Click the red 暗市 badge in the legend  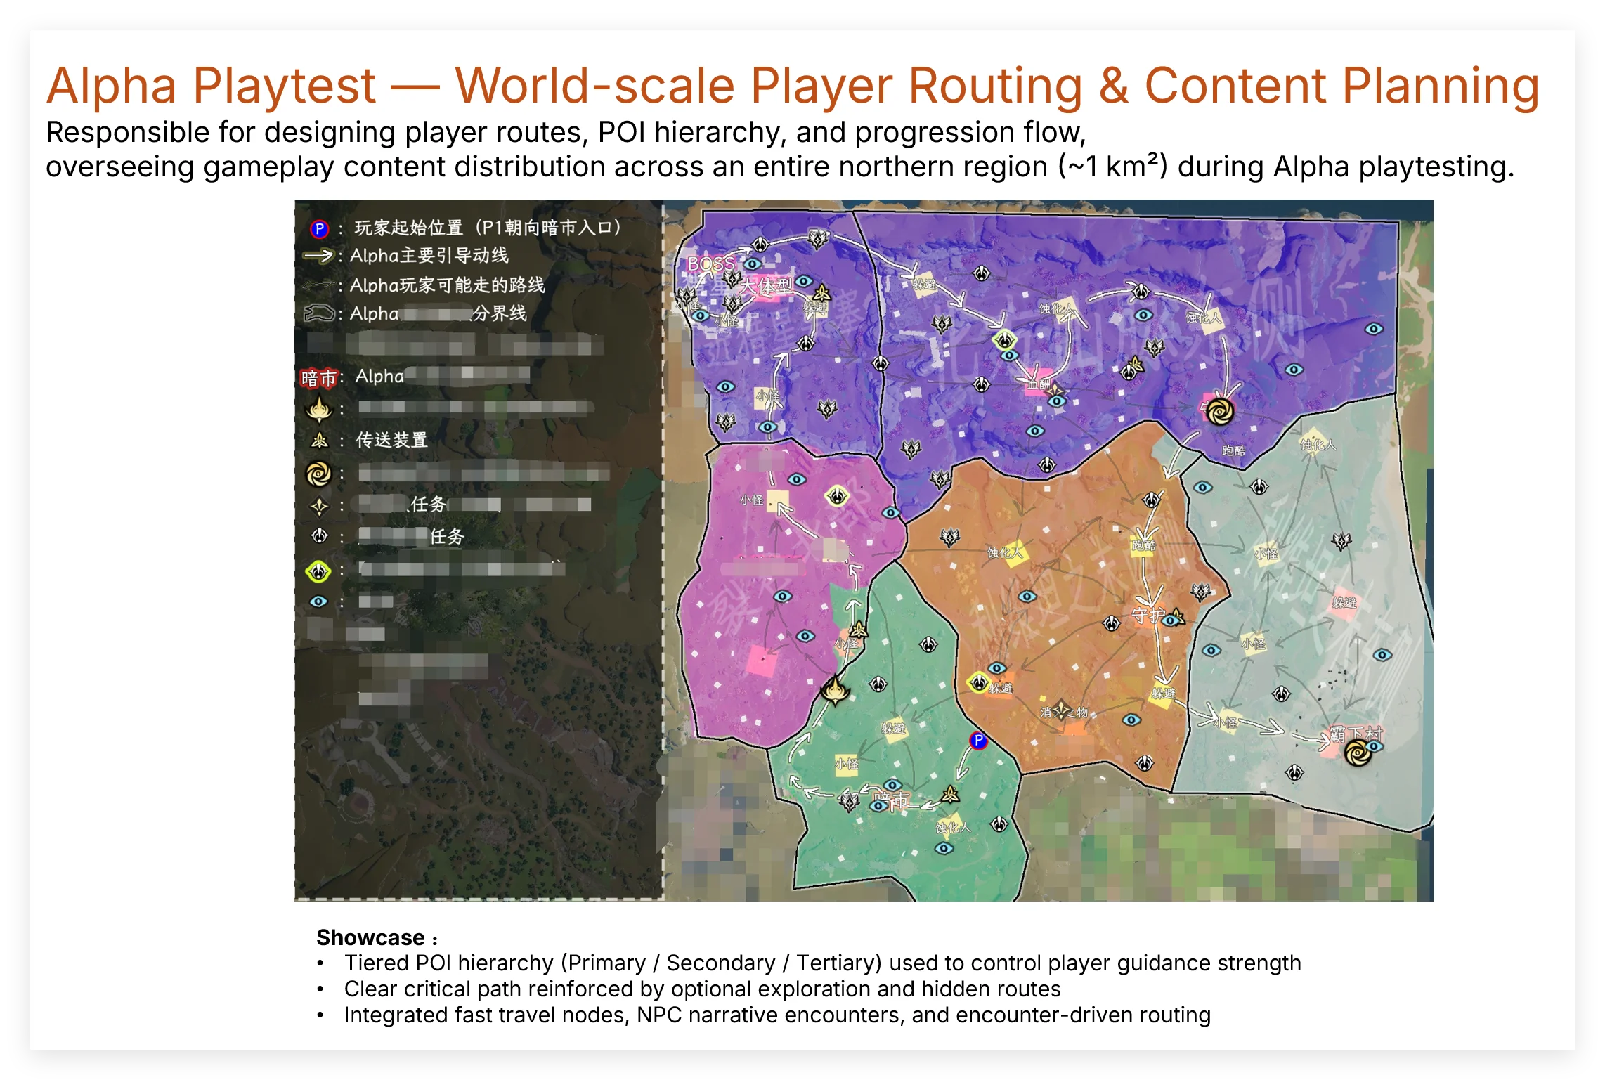318,378
